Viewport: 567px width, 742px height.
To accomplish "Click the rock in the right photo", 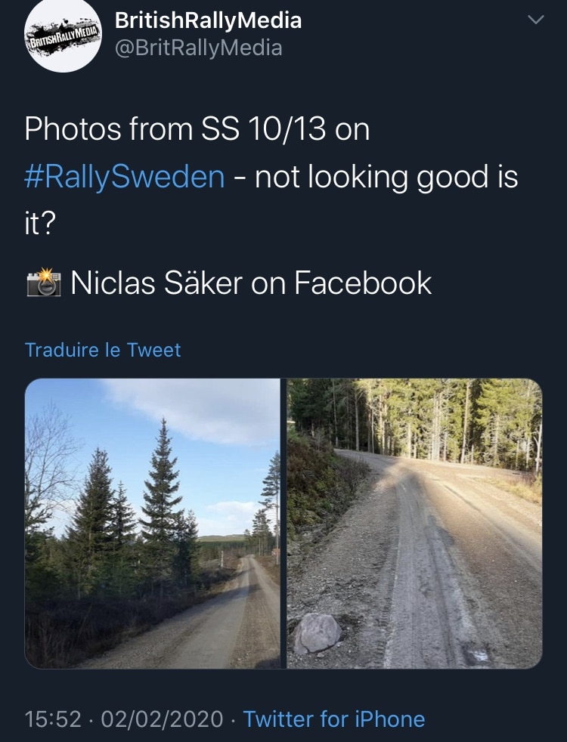I will (317, 632).
